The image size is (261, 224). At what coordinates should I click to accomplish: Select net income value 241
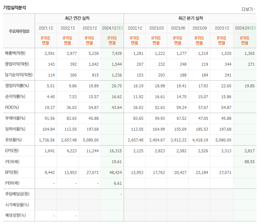point(228,75)
